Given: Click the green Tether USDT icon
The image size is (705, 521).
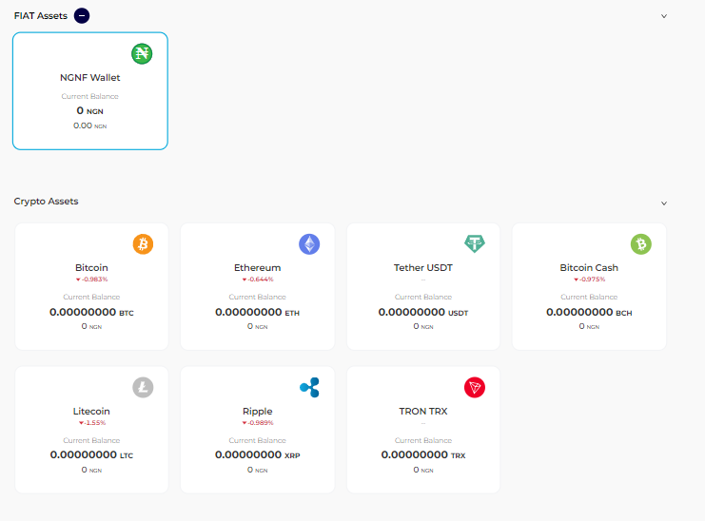Looking at the screenshot, I should (x=475, y=244).
